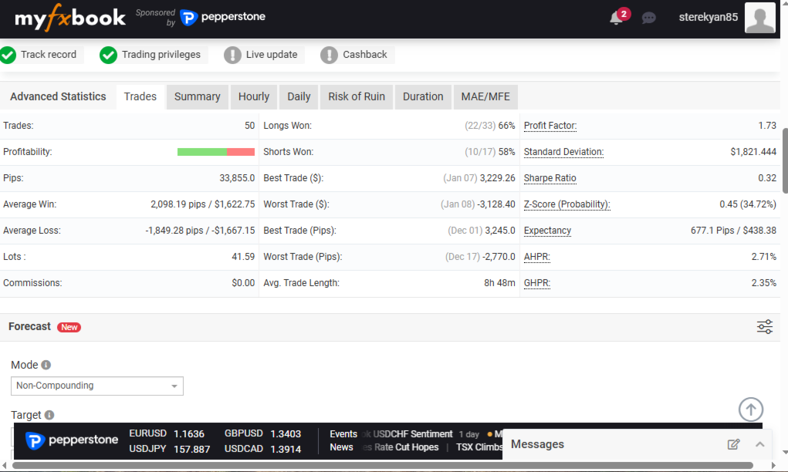Screen dimensions: 788x472
Task: Compose a new message via pencil icon
Action: coord(733,444)
